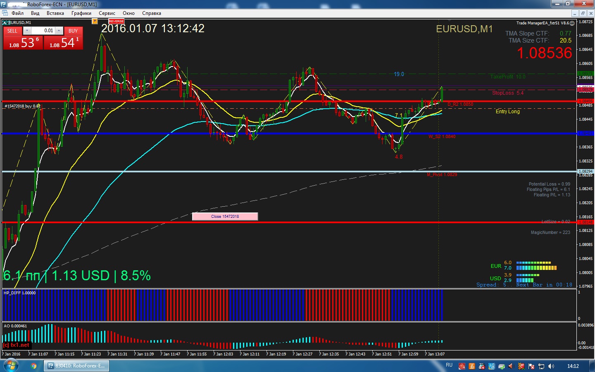The image size is (595, 372).
Task: Click the USD currency strength meter bars
Action: tap(528, 277)
